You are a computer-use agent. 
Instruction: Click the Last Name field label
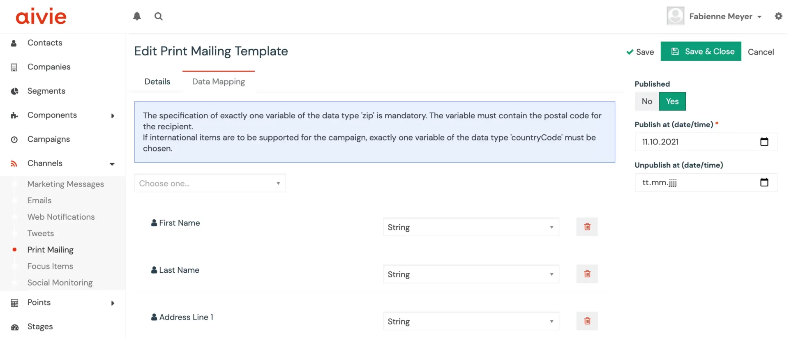point(179,270)
